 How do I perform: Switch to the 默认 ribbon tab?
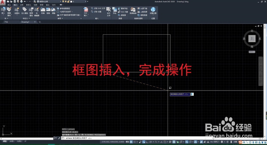click(9, 5)
